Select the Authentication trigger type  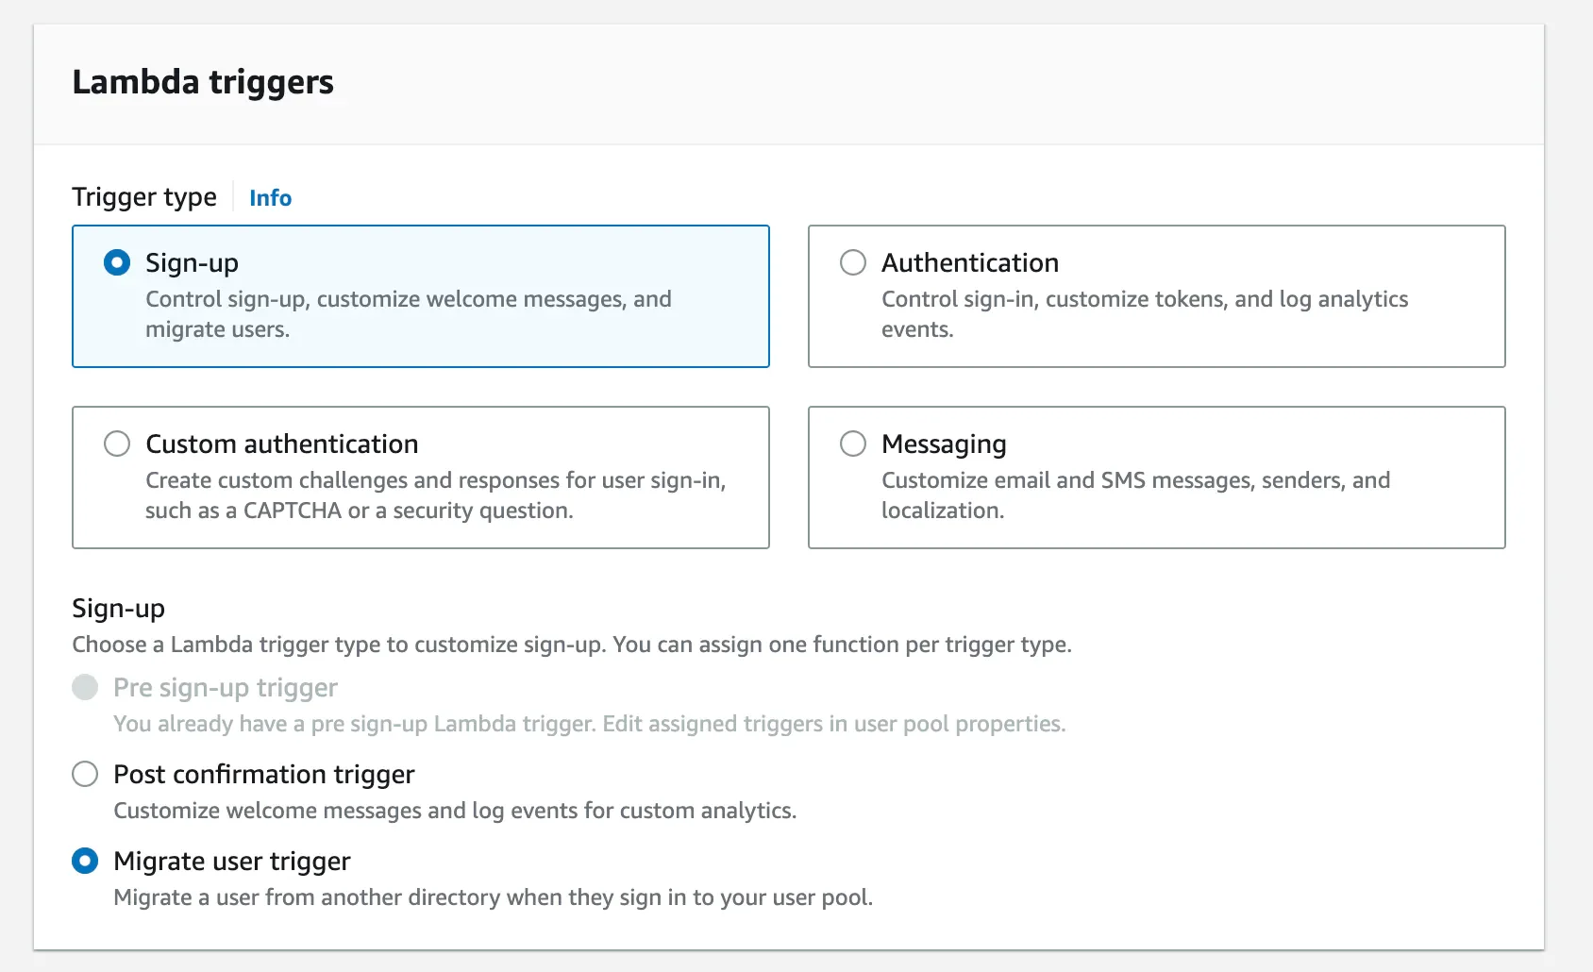(x=853, y=262)
